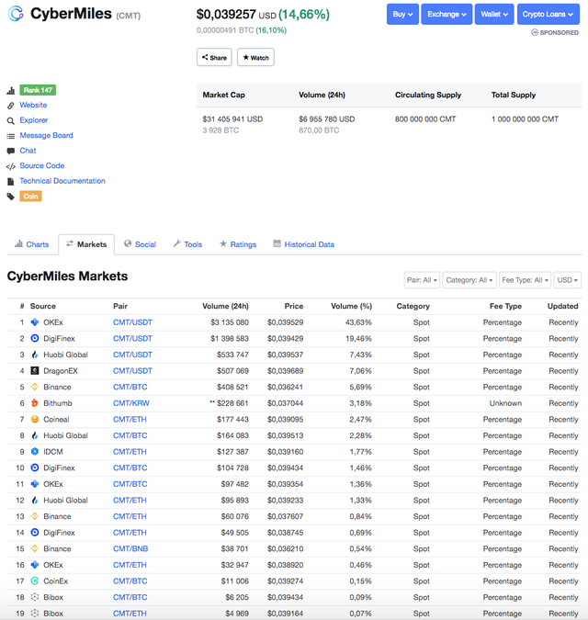588x620 pixels.
Task: Click the Rank 147 badge
Action: pos(38,90)
